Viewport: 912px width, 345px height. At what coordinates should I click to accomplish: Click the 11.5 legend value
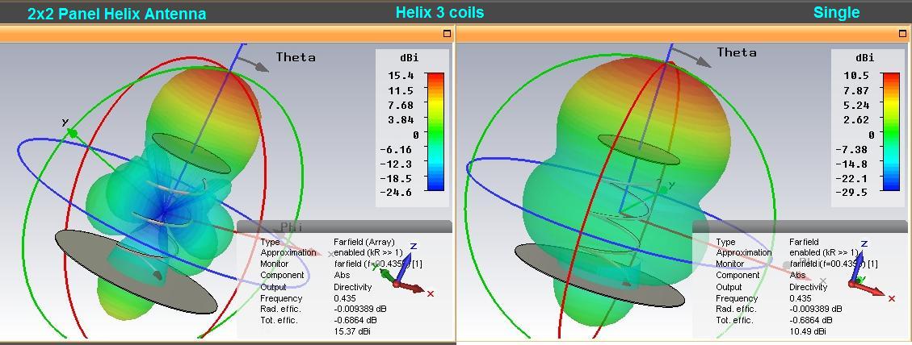400,90
